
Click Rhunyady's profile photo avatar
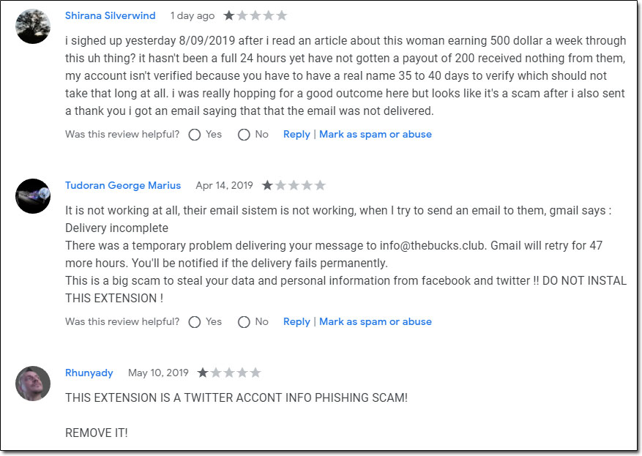[33, 383]
